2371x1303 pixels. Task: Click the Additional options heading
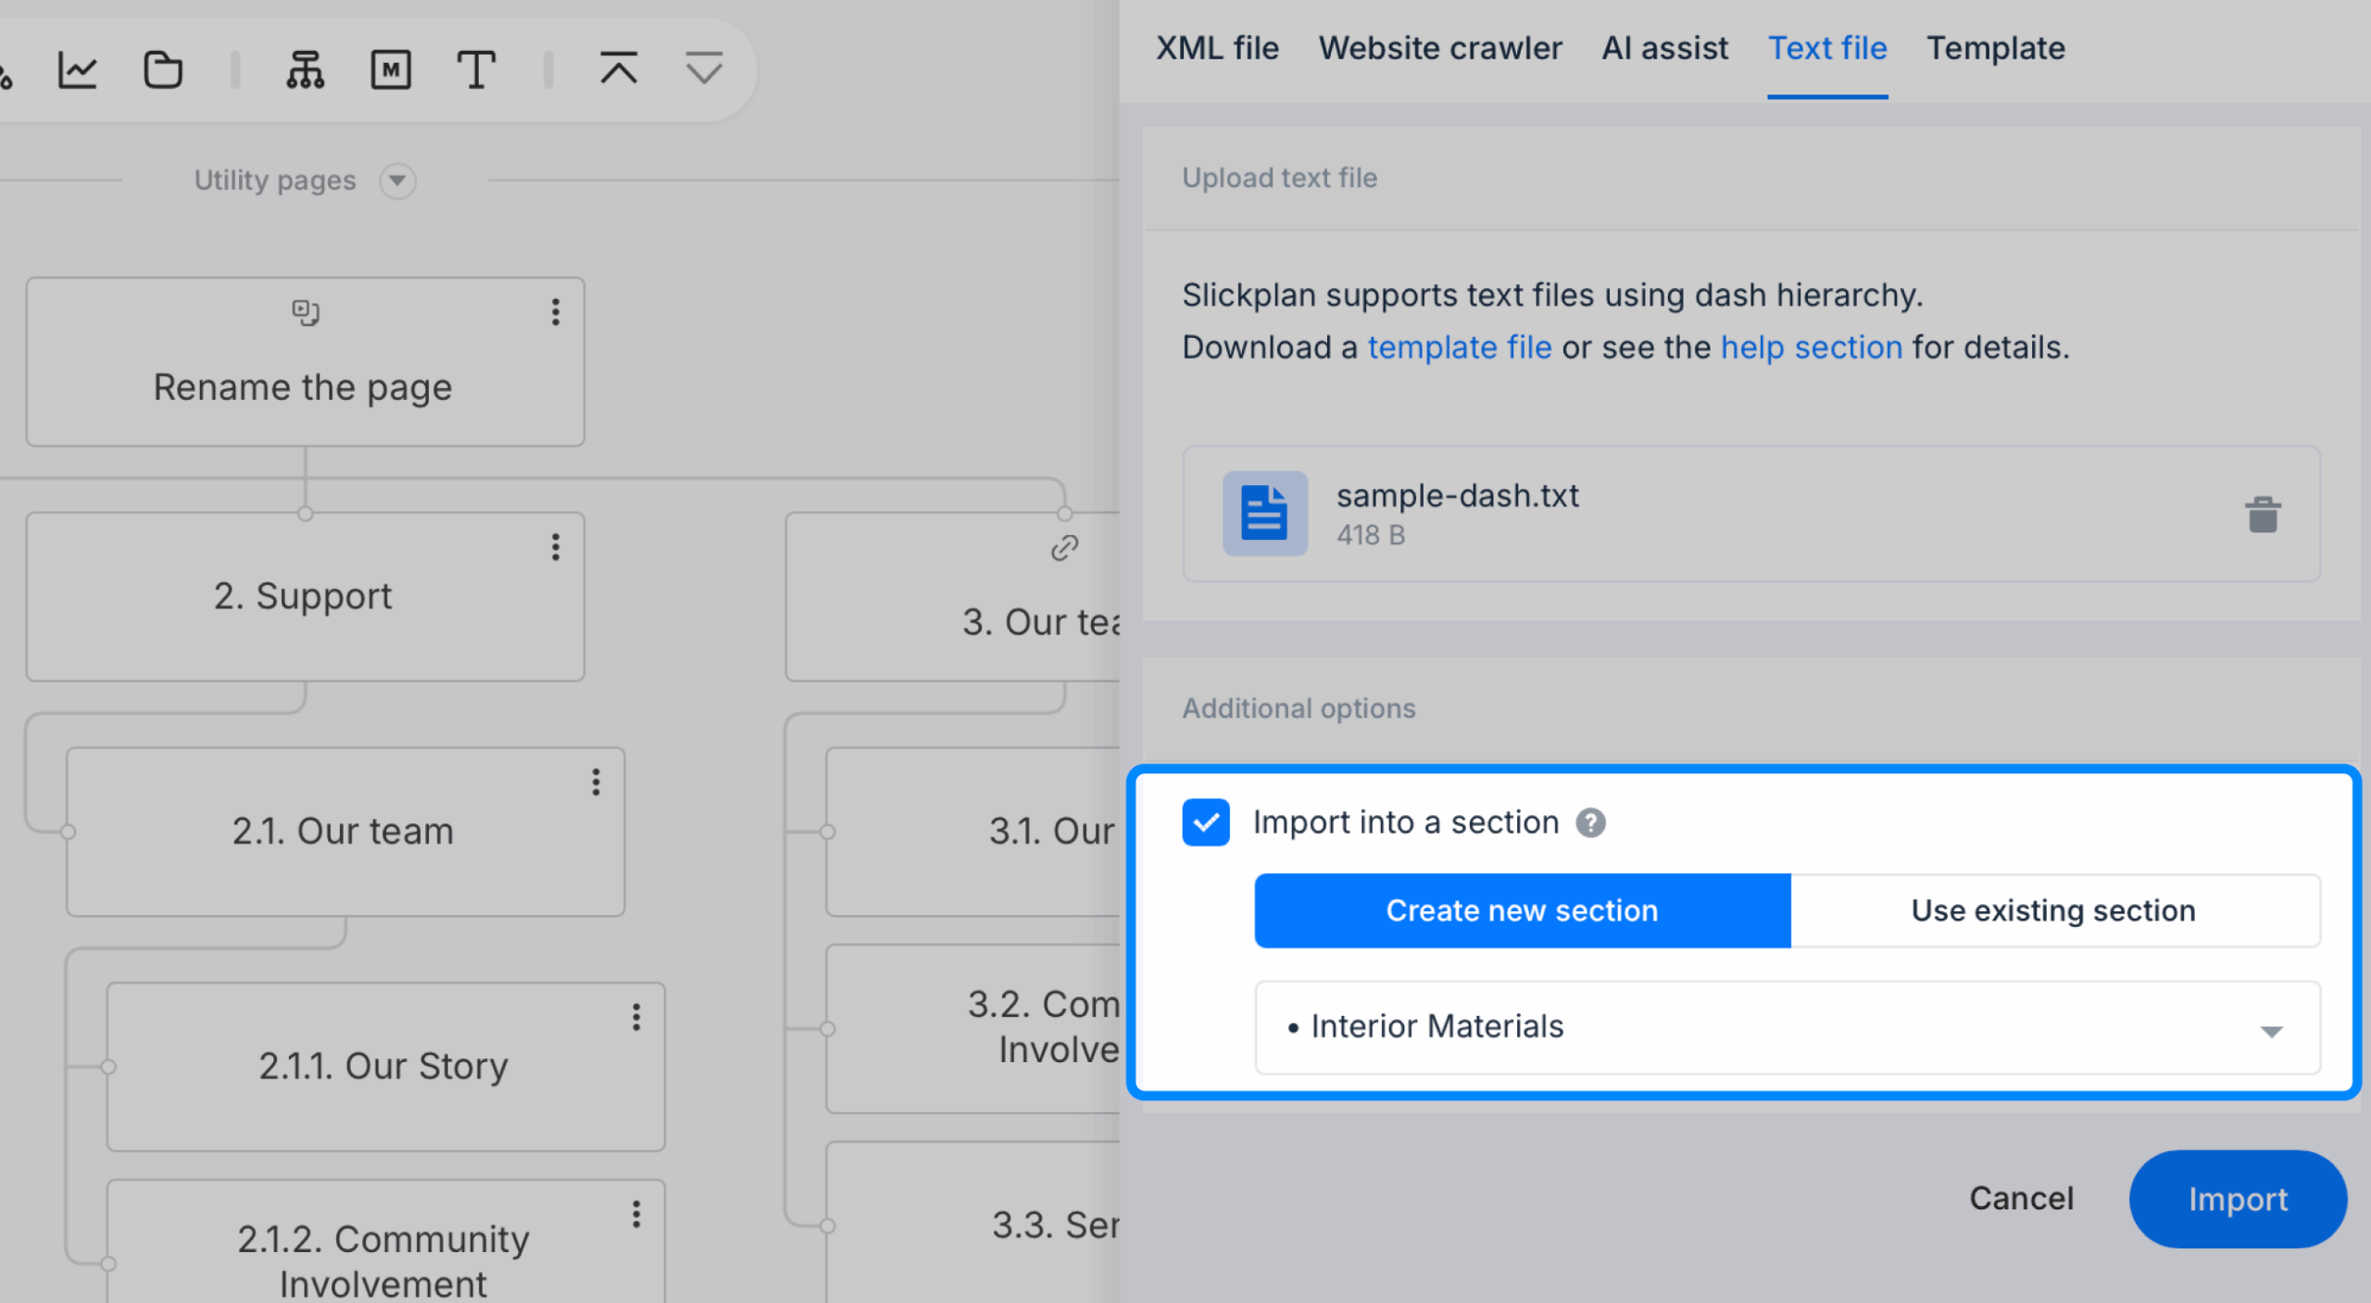[x=1298, y=708]
